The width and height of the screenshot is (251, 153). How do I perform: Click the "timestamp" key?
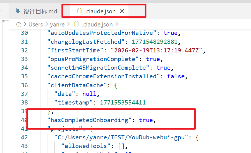point(73,103)
